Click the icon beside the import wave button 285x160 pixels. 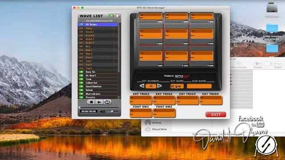118,16
